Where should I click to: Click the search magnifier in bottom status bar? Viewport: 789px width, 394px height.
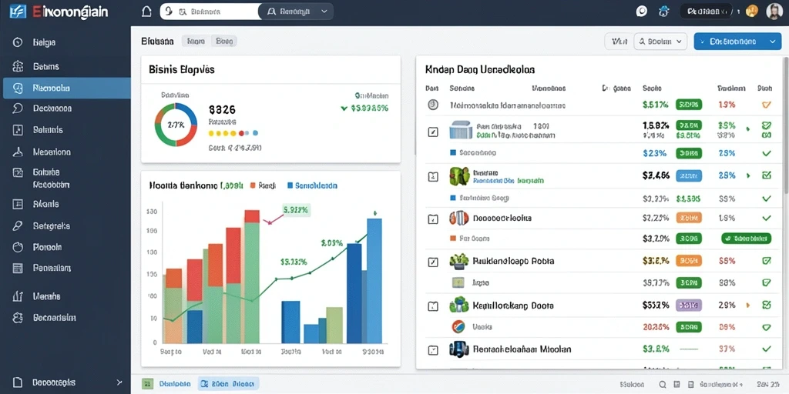pos(663,383)
